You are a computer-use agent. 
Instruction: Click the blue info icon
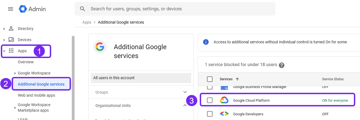pyautogui.click(x=206, y=42)
